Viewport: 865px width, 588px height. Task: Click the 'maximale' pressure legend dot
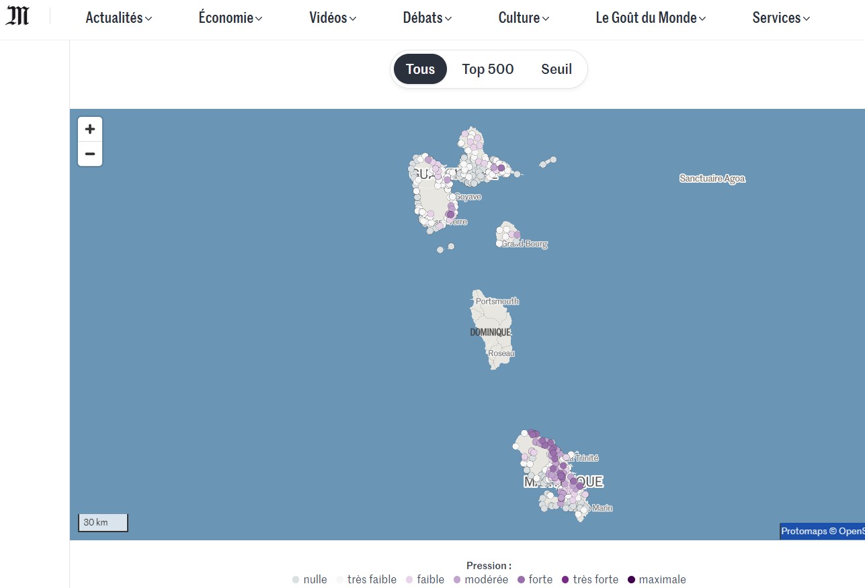[631, 580]
